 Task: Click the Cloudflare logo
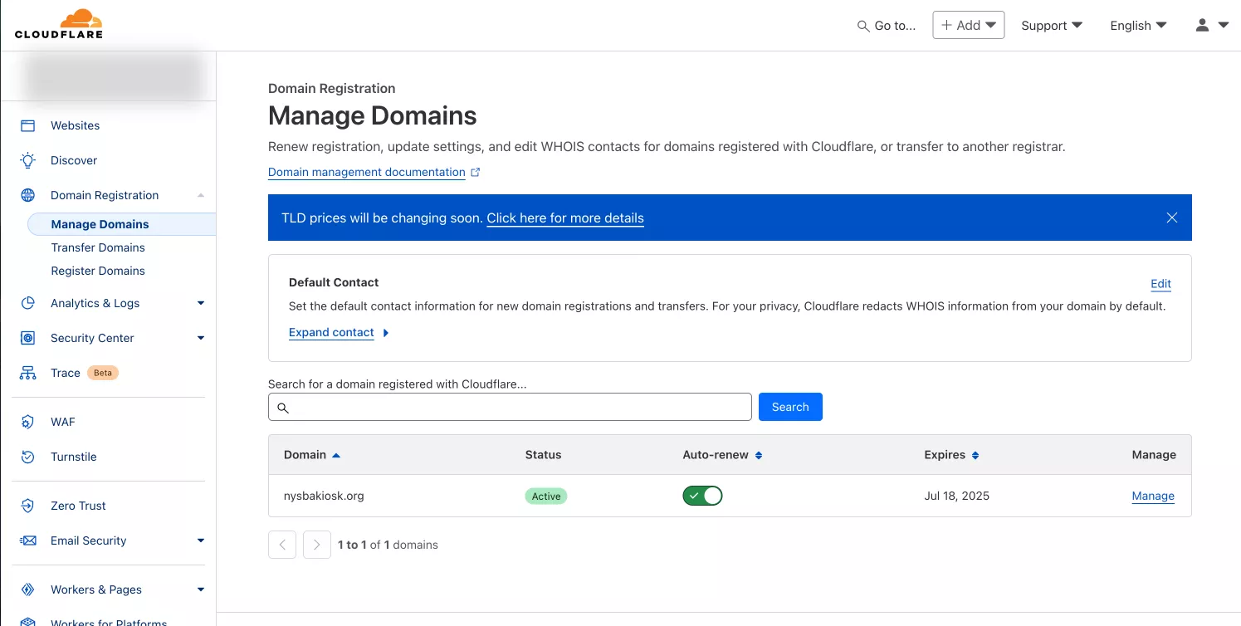58,24
